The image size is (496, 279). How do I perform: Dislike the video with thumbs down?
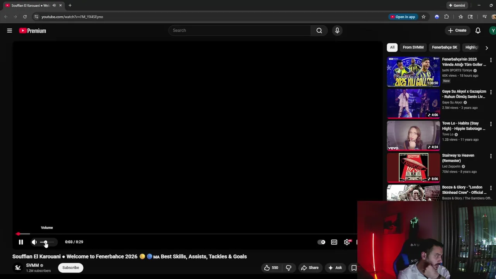(288, 268)
